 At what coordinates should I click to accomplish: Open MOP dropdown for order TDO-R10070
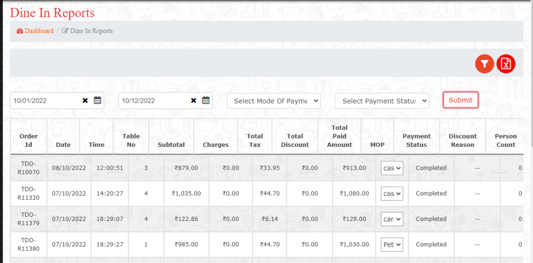(392, 168)
